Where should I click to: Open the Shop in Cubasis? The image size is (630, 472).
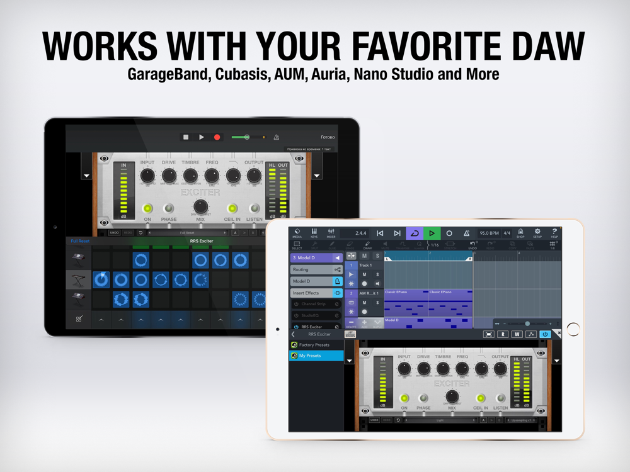(520, 233)
